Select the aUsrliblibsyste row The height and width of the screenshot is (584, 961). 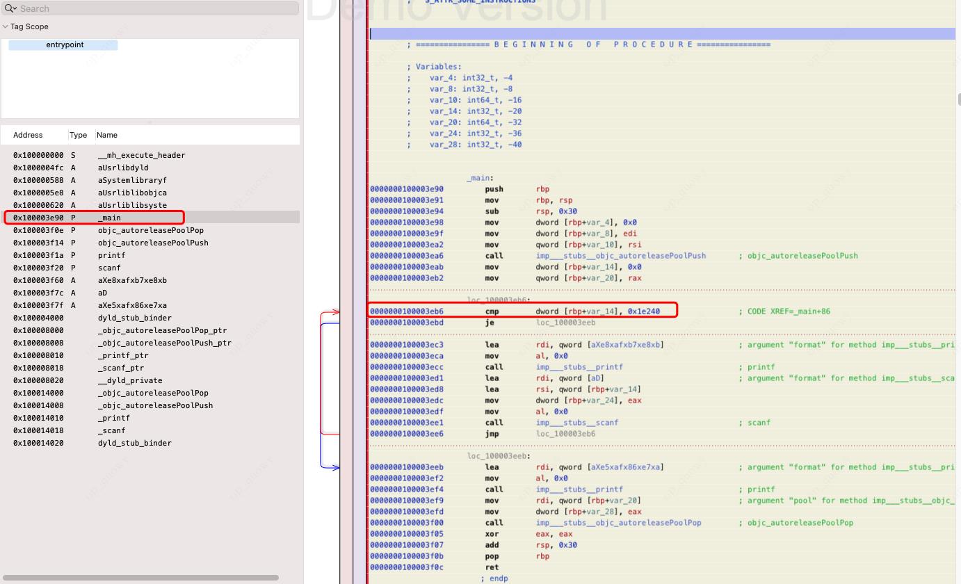(x=150, y=205)
